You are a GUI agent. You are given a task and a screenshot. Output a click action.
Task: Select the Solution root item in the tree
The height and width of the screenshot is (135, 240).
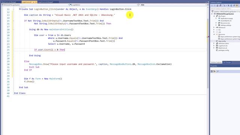point(226,12)
